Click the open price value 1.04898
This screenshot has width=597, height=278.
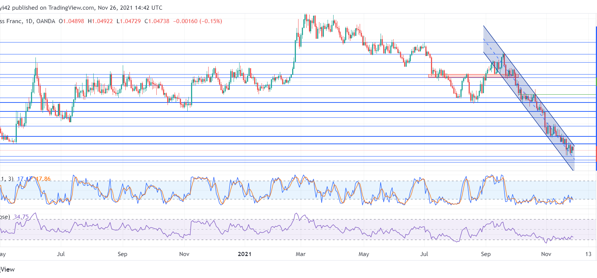tap(74, 21)
